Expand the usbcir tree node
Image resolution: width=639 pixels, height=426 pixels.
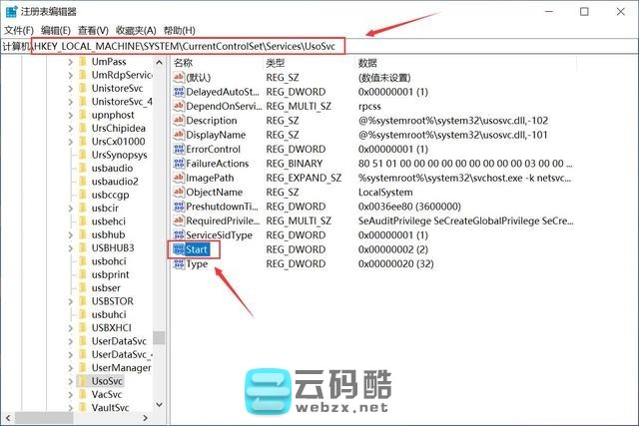[x=71, y=209]
